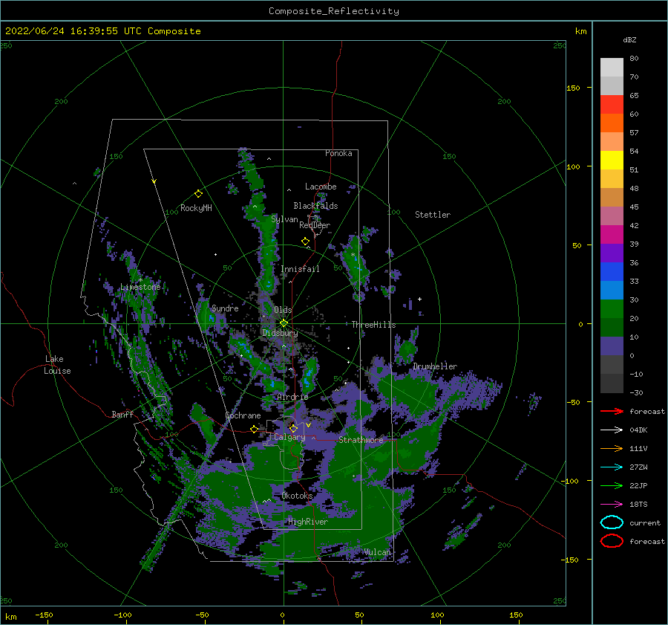Select the Strathmore label
Image resolution: width=668 pixels, height=625 pixels.
point(361,440)
